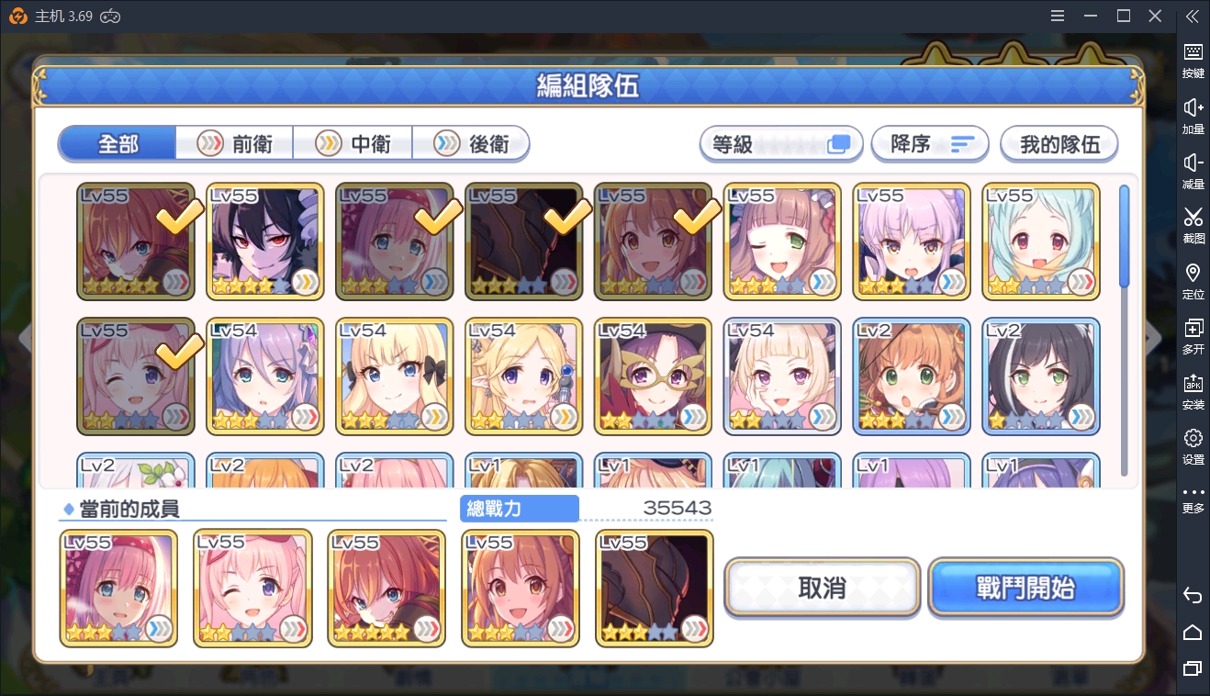The height and width of the screenshot is (696, 1210).
Task: Toggle the 降序 sort order control
Action: coord(929,144)
